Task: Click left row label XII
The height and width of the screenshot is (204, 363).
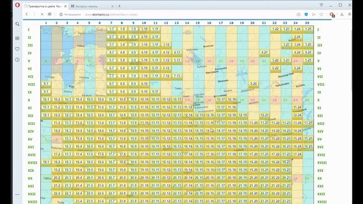Action: 30,116
